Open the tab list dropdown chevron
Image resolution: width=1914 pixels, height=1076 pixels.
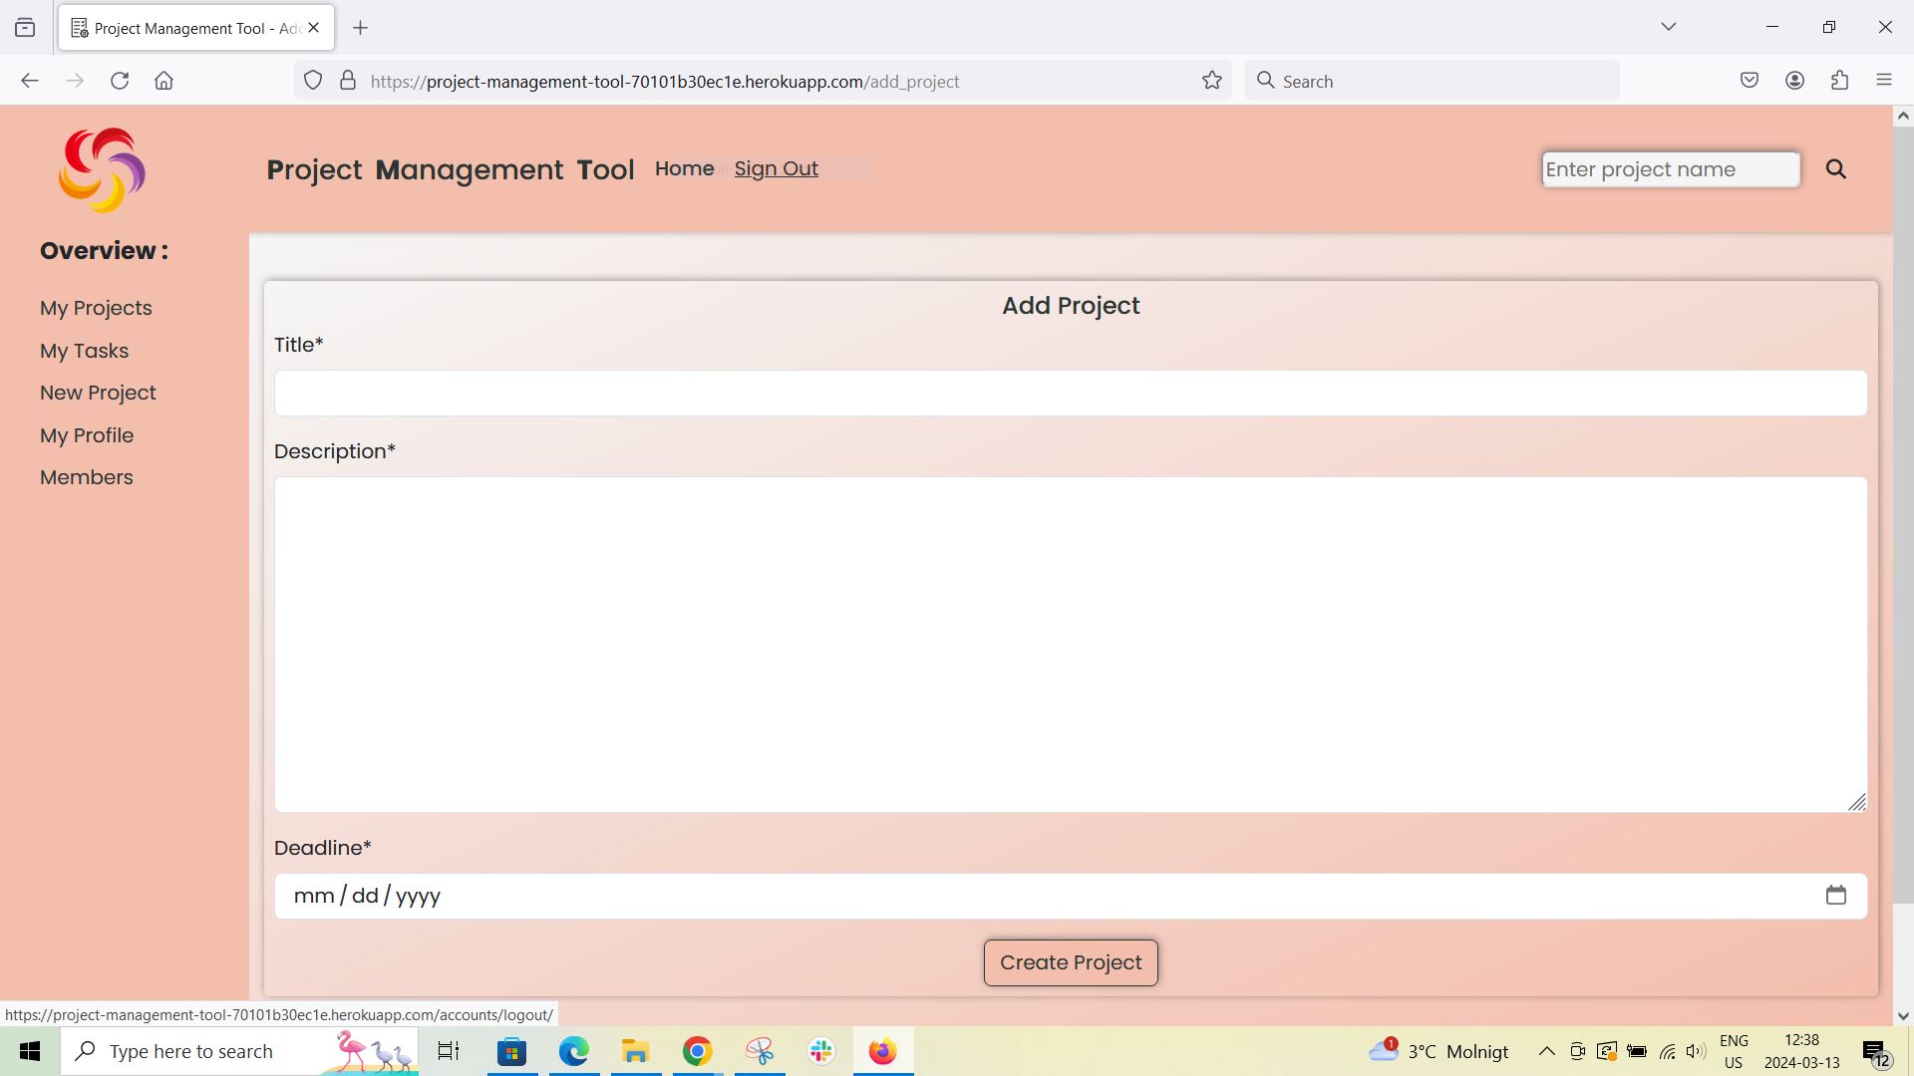pos(1669,27)
